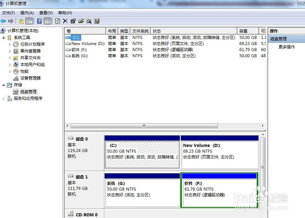Click the CD-ROM 0 label
The image size is (305, 218).
point(87,215)
